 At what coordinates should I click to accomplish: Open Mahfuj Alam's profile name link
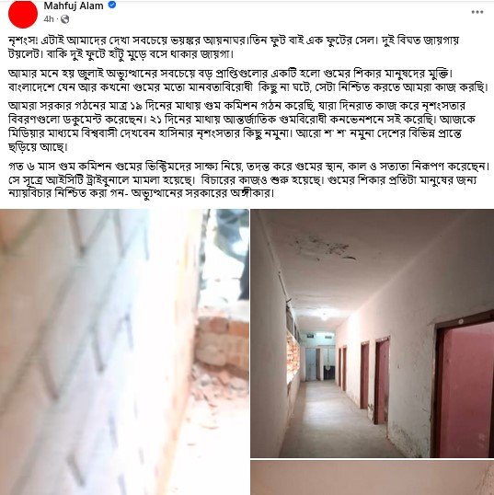[74, 6]
